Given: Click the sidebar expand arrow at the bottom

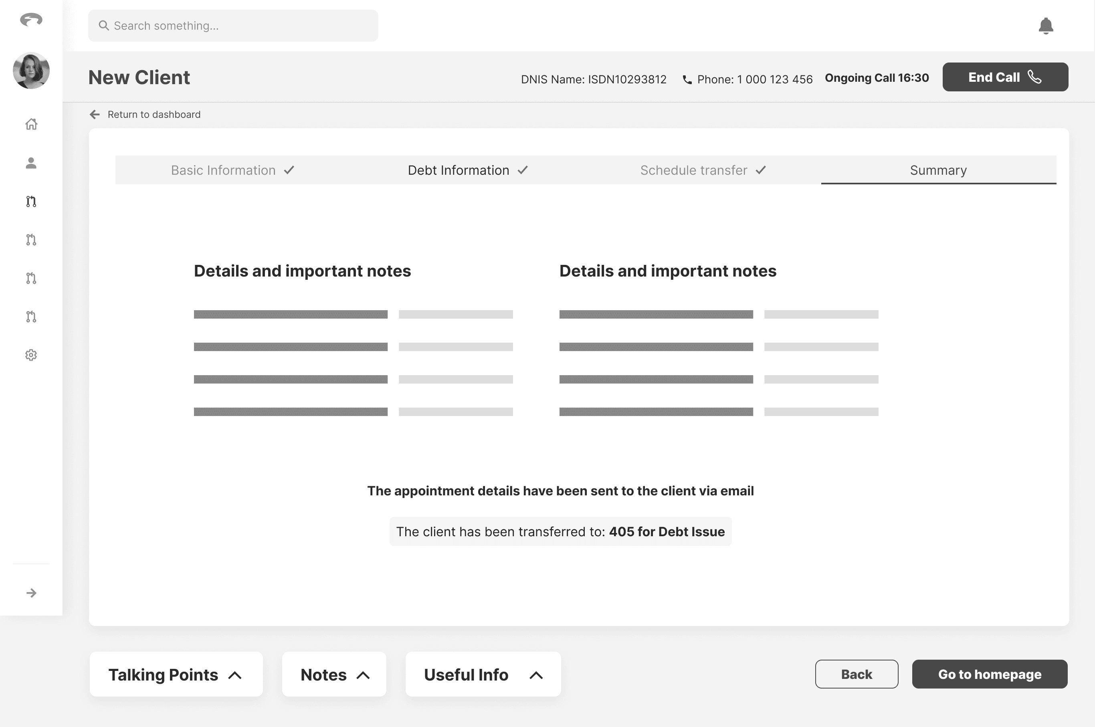Looking at the screenshot, I should click(x=31, y=593).
